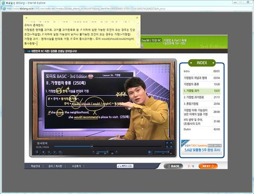Screen dimensions: 254x194
Task: Stop the lecture video playback
Action: tap(43, 152)
